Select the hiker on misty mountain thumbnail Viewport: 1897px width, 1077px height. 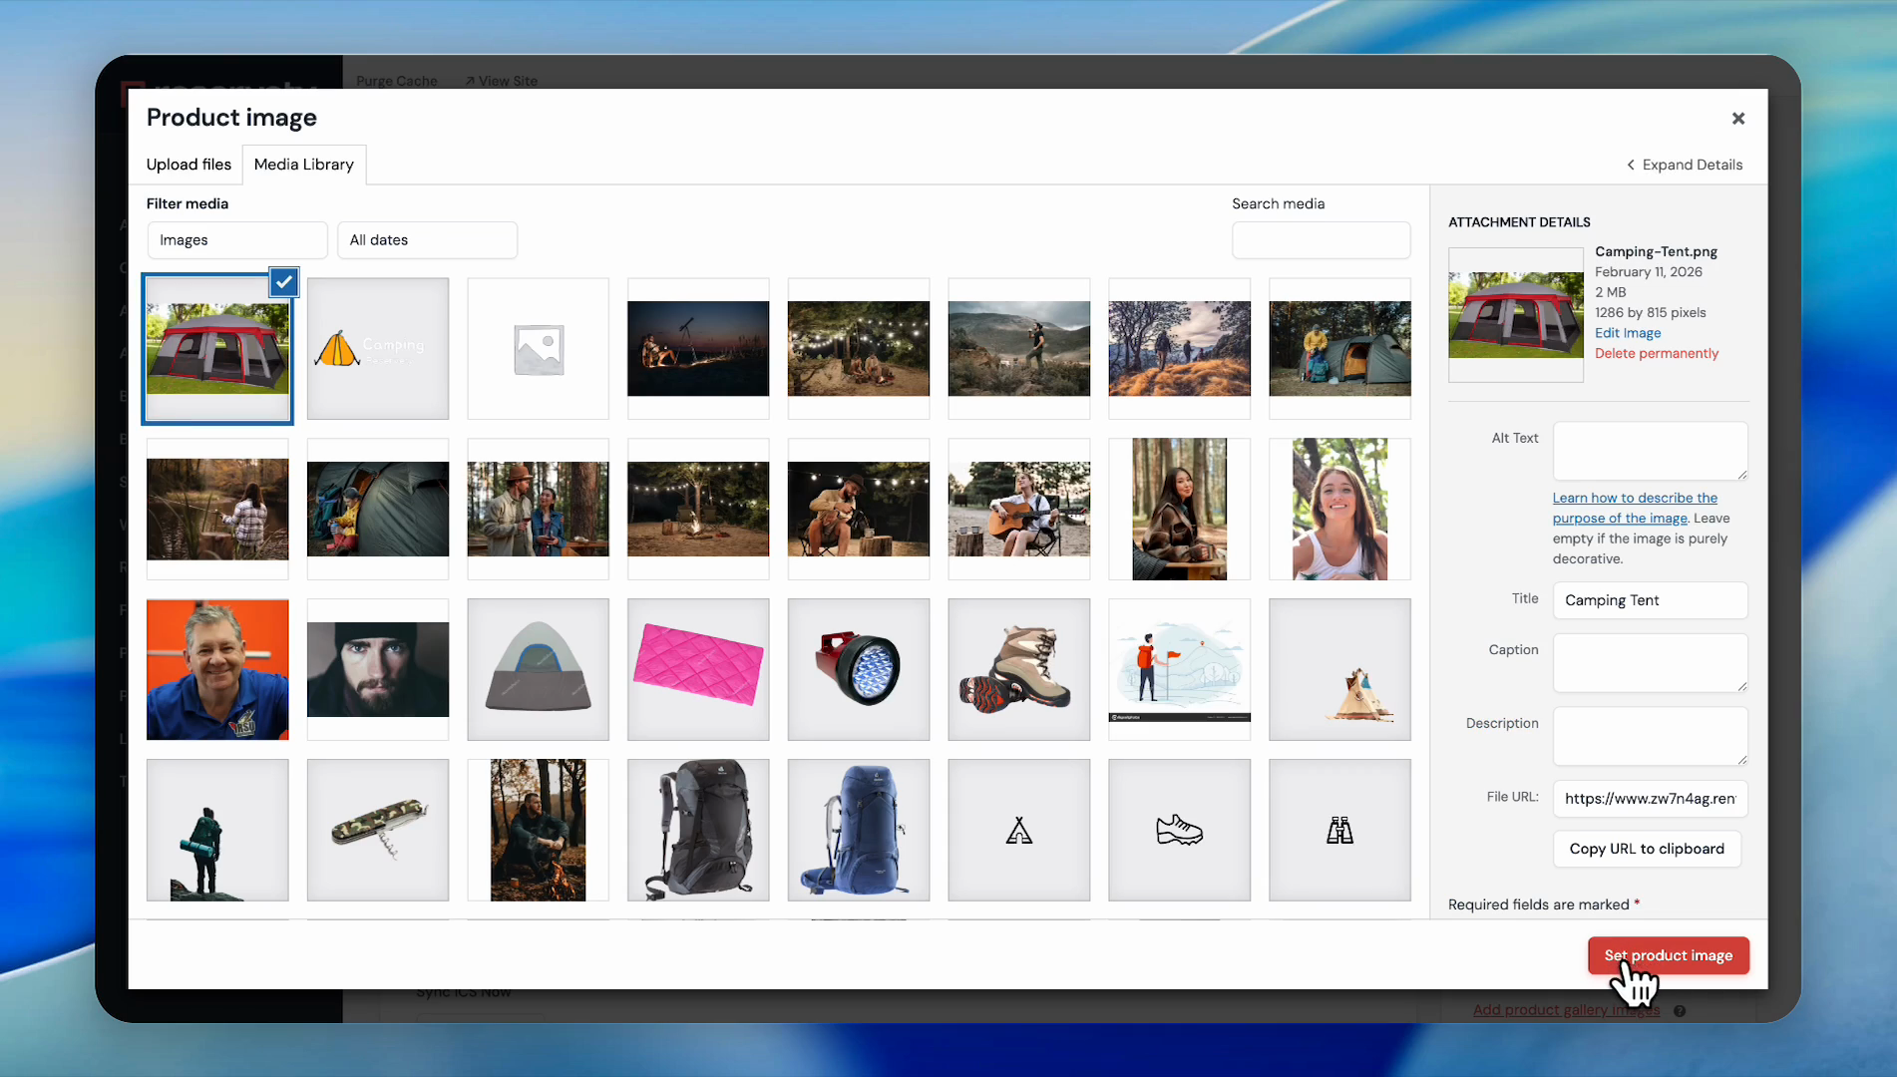(x=1019, y=349)
